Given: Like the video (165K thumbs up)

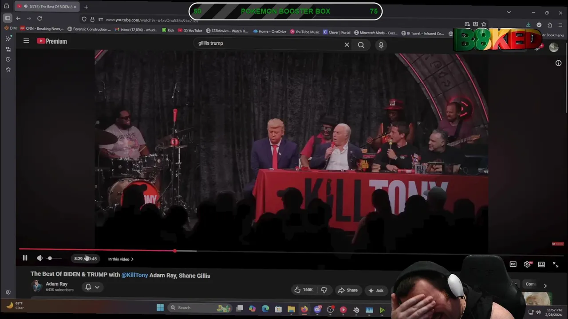Looking at the screenshot, I should coord(304,290).
